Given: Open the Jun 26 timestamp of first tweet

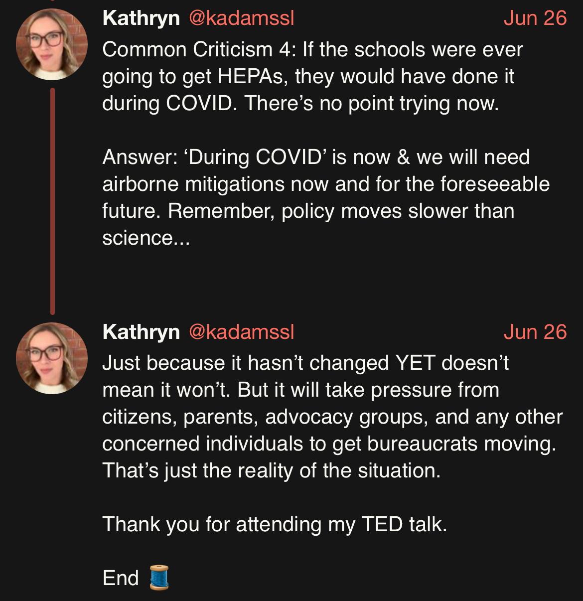Looking at the screenshot, I should pos(535,18).
